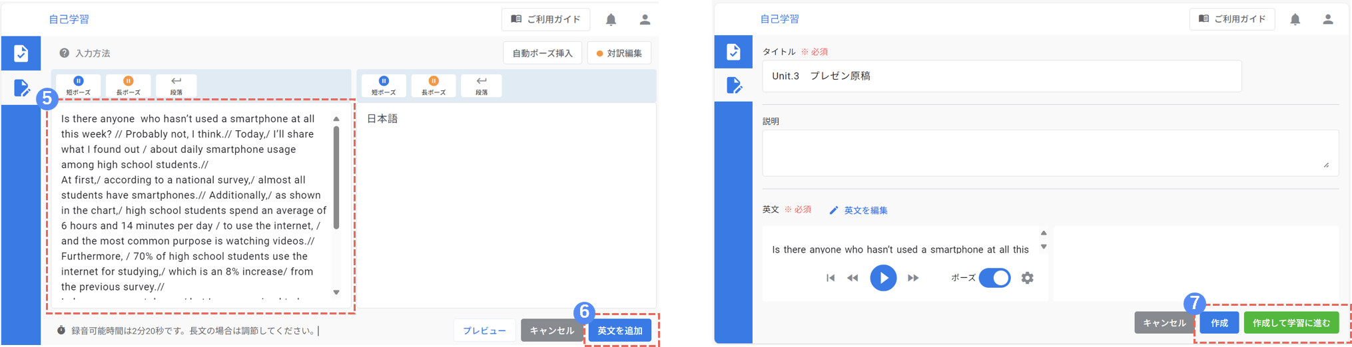Open the 入力方法 help icon
1352x347 pixels.
coord(64,53)
